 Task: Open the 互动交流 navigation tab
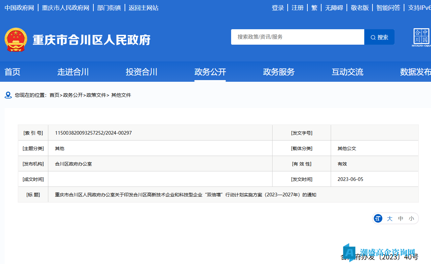pyautogui.click(x=347, y=72)
